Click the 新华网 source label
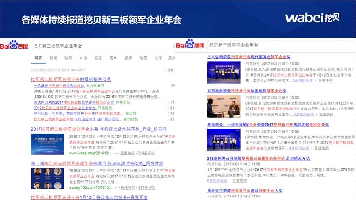This screenshot has width=356, height=200. (131, 113)
